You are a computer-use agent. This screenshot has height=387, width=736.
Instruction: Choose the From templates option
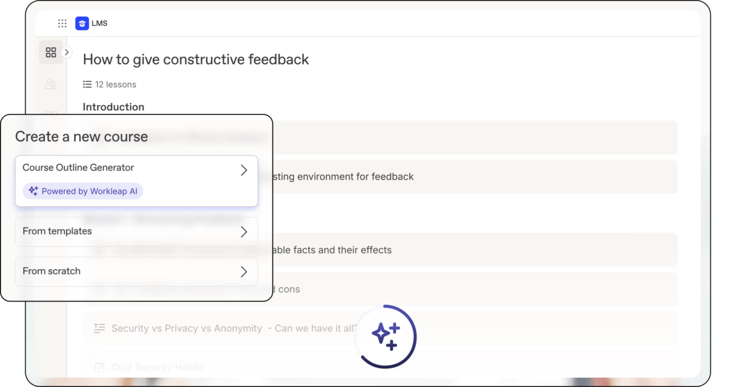136,232
